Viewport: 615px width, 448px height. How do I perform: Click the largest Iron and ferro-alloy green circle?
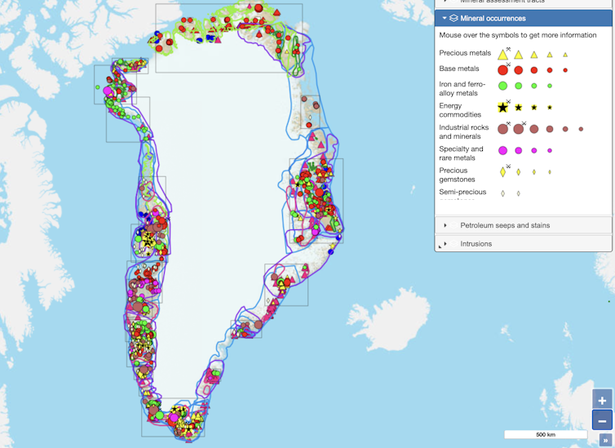click(503, 86)
